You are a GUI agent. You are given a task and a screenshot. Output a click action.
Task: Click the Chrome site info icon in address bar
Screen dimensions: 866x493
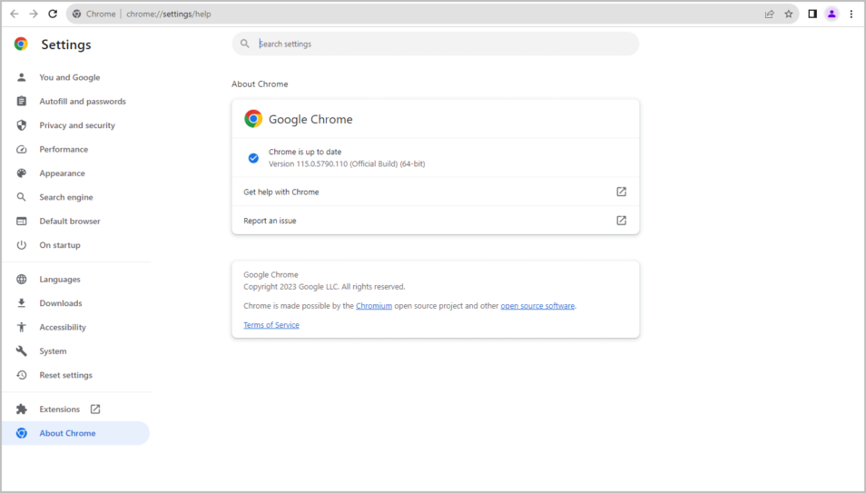[x=77, y=14]
